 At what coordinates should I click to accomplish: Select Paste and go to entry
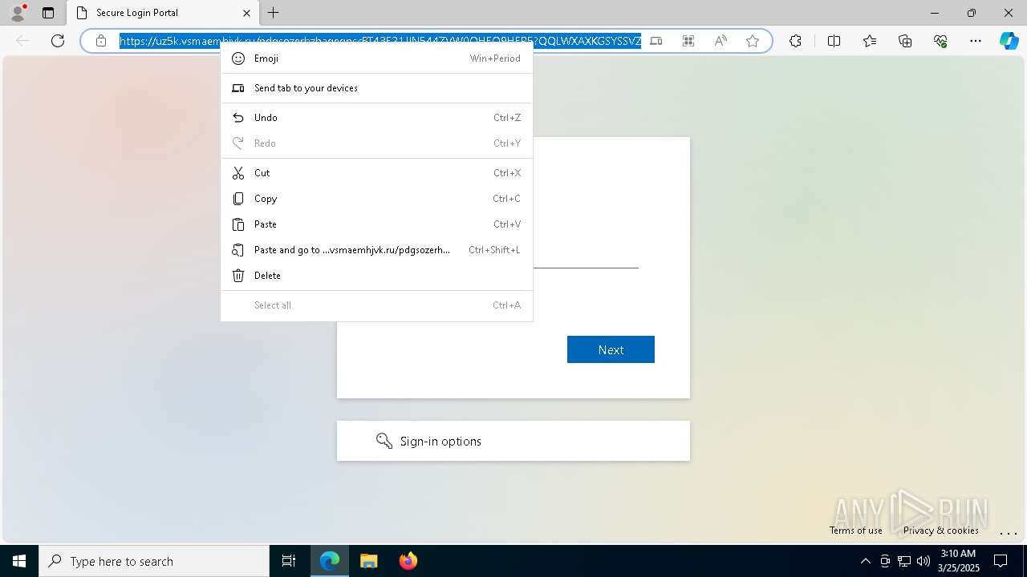[376, 250]
